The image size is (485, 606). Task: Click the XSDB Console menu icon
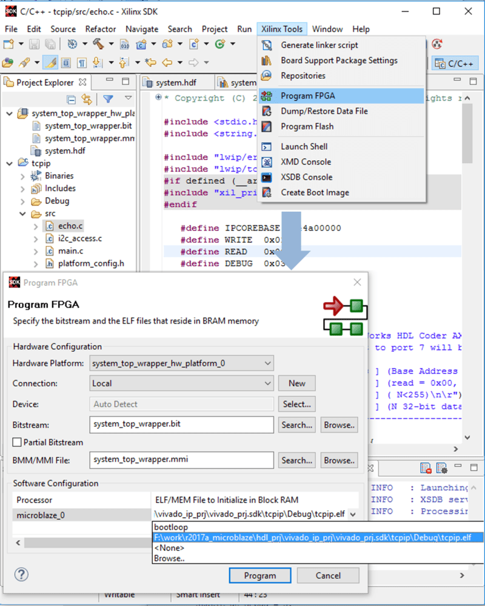pos(267,177)
